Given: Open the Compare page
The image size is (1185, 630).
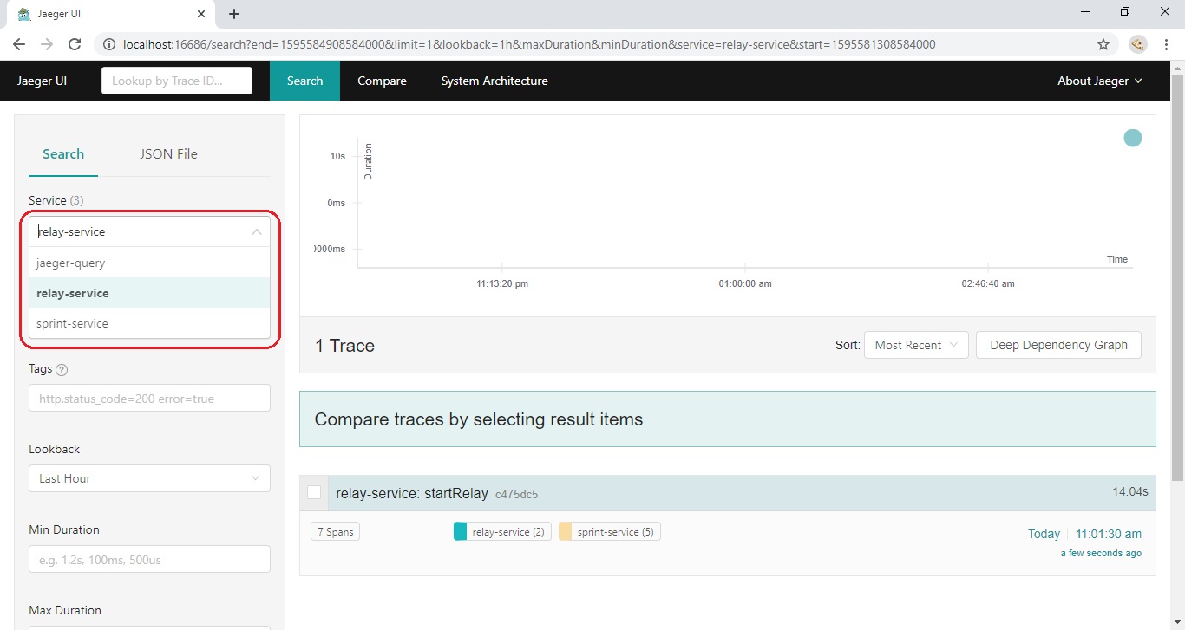Looking at the screenshot, I should (x=382, y=81).
